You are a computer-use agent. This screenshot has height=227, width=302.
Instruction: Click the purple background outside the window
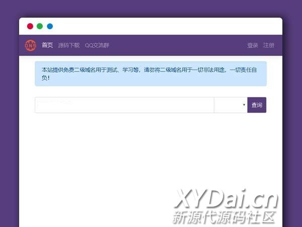click(9, 126)
